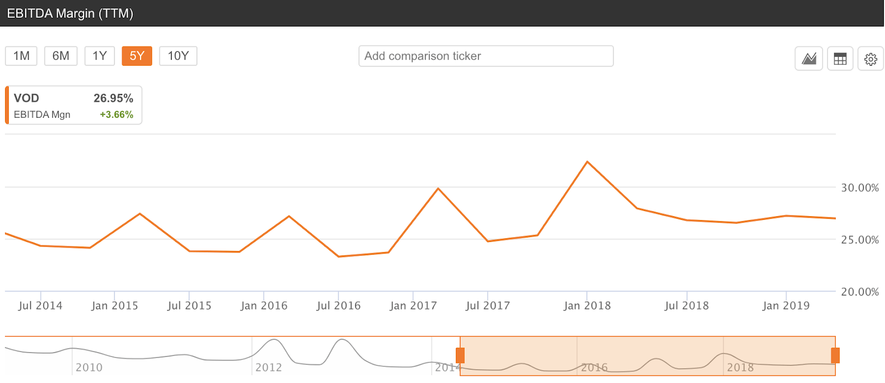This screenshot has width=885, height=383.
Task: Click the Jan 2019 x-axis label
Action: coord(786,306)
